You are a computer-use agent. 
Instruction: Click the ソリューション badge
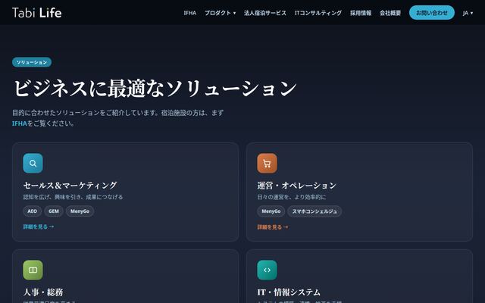pyautogui.click(x=32, y=62)
